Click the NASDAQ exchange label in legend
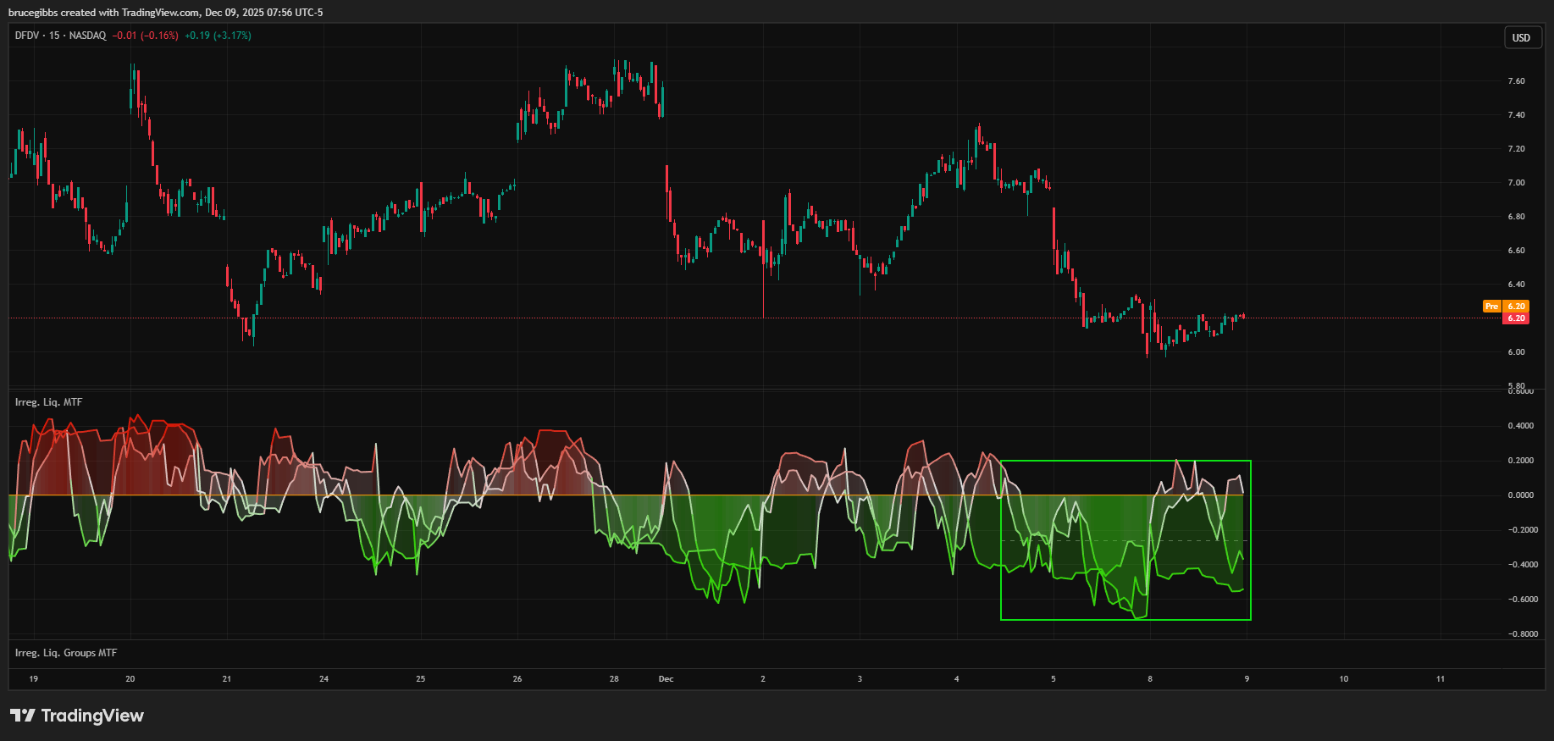Screen dimensions: 1554x741 coord(88,36)
